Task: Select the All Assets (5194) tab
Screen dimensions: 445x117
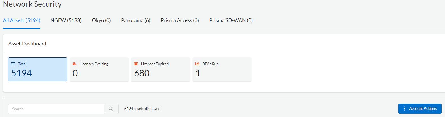Action: pos(22,20)
